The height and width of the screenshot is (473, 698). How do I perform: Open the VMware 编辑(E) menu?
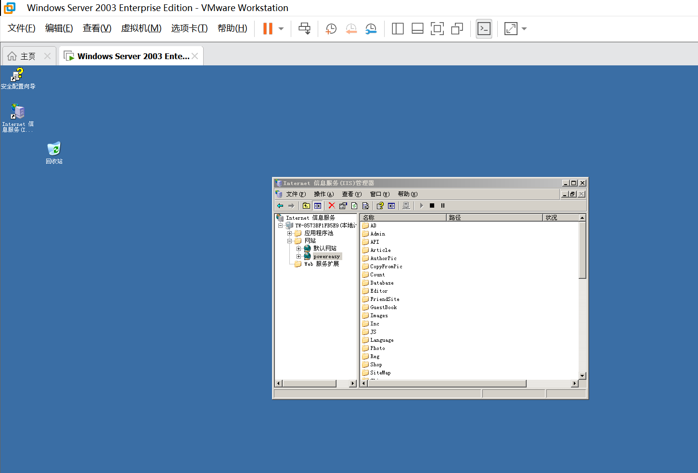[x=59, y=28]
